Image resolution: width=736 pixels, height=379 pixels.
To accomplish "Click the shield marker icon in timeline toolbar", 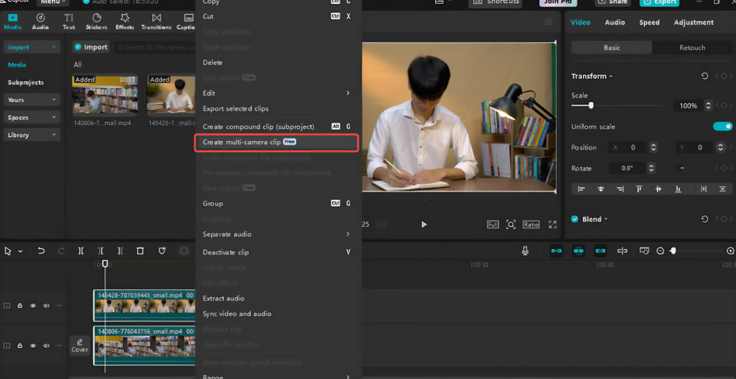I will pos(162,251).
